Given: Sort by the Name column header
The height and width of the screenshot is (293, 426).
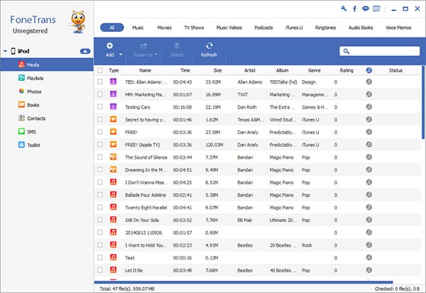Looking at the screenshot, I should 146,70.
